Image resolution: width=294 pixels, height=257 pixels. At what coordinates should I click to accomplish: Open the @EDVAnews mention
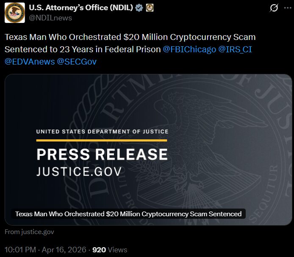[x=30, y=62]
